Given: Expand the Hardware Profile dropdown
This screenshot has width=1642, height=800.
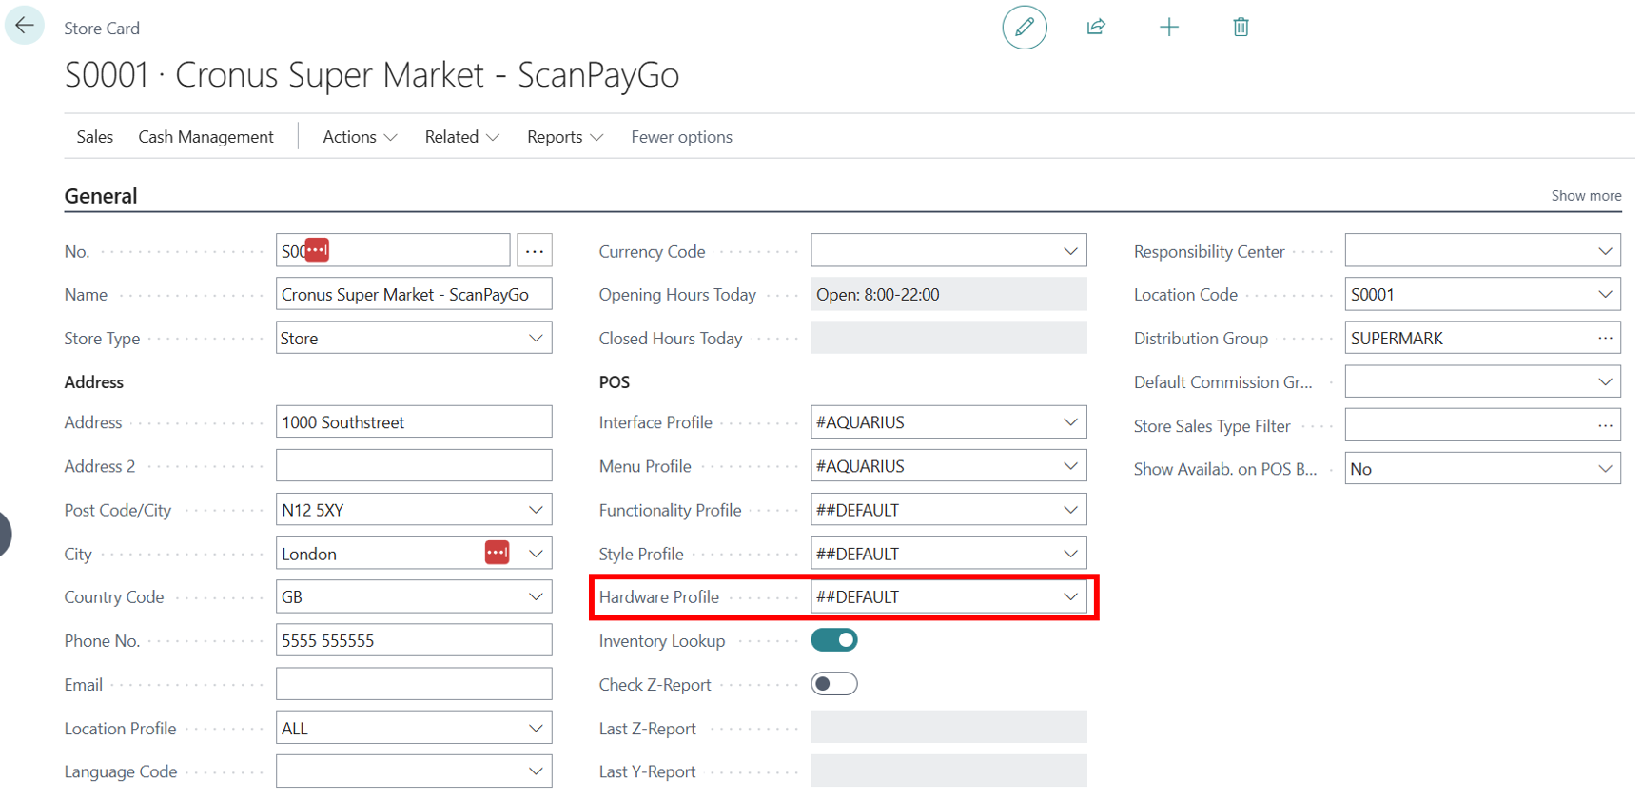Looking at the screenshot, I should (1070, 597).
